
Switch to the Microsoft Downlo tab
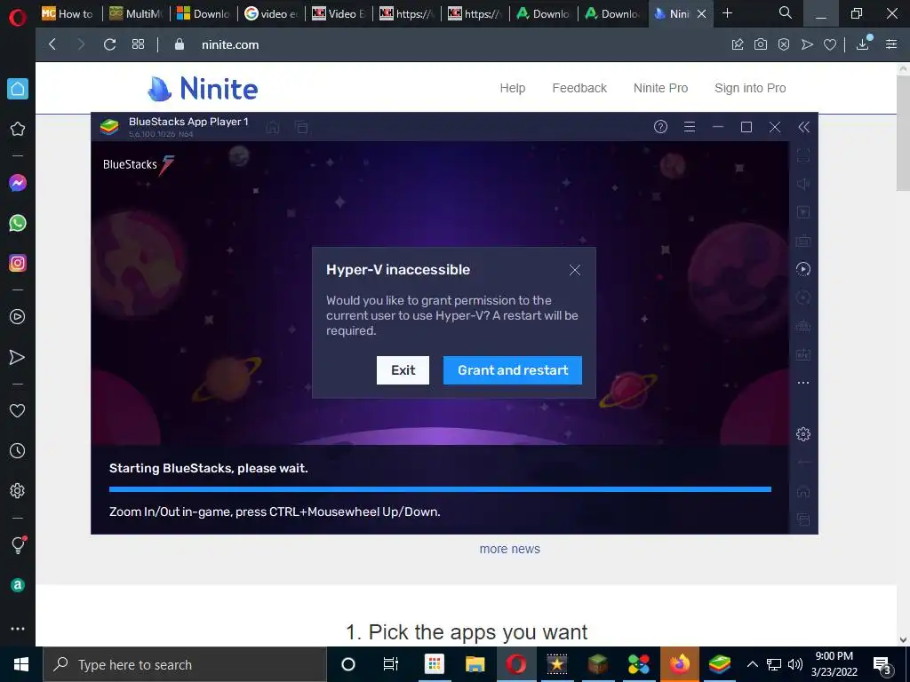point(204,14)
